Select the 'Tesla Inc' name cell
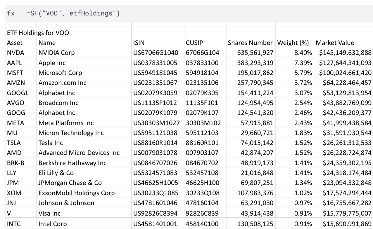The height and width of the screenshot is (229, 373). click(x=84, y=143)
